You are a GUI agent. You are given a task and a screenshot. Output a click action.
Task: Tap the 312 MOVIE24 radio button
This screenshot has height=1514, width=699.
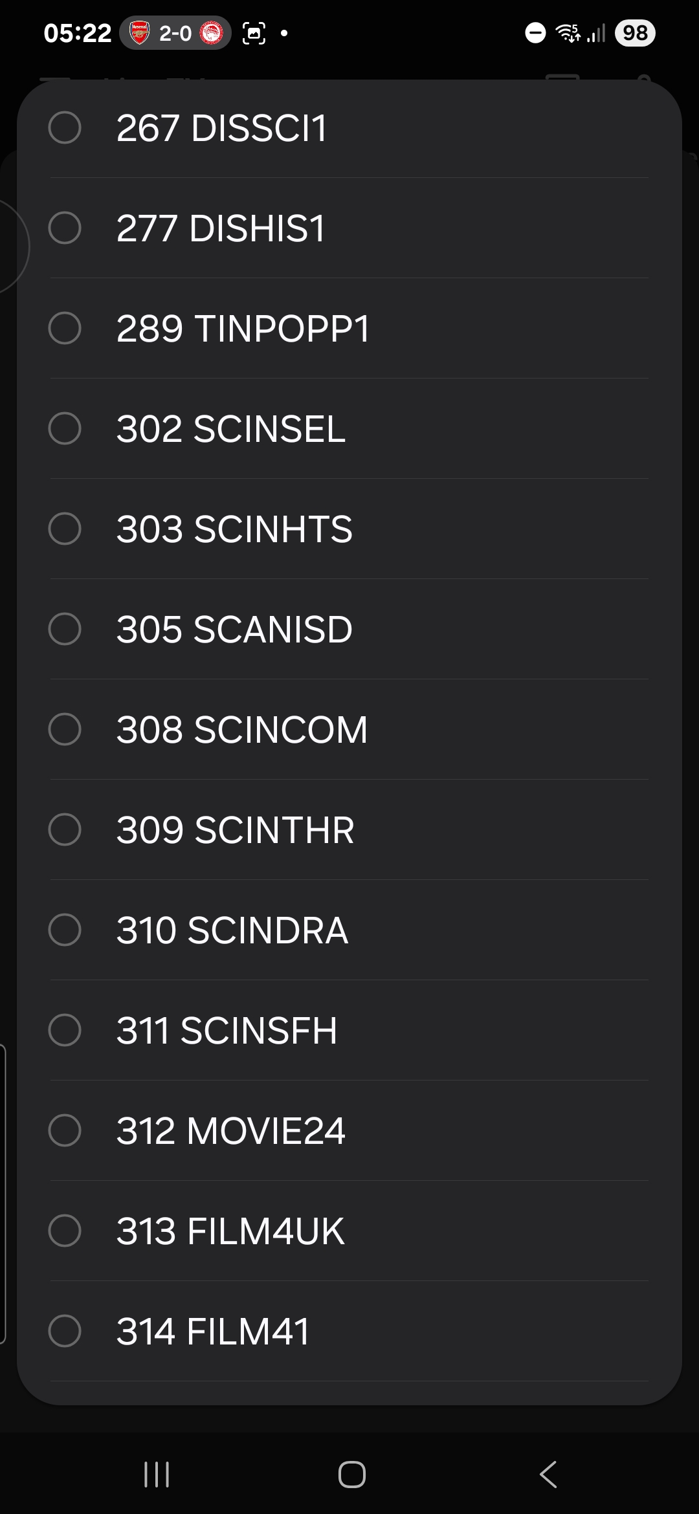pyautogui.click(x=65, y=1130)
